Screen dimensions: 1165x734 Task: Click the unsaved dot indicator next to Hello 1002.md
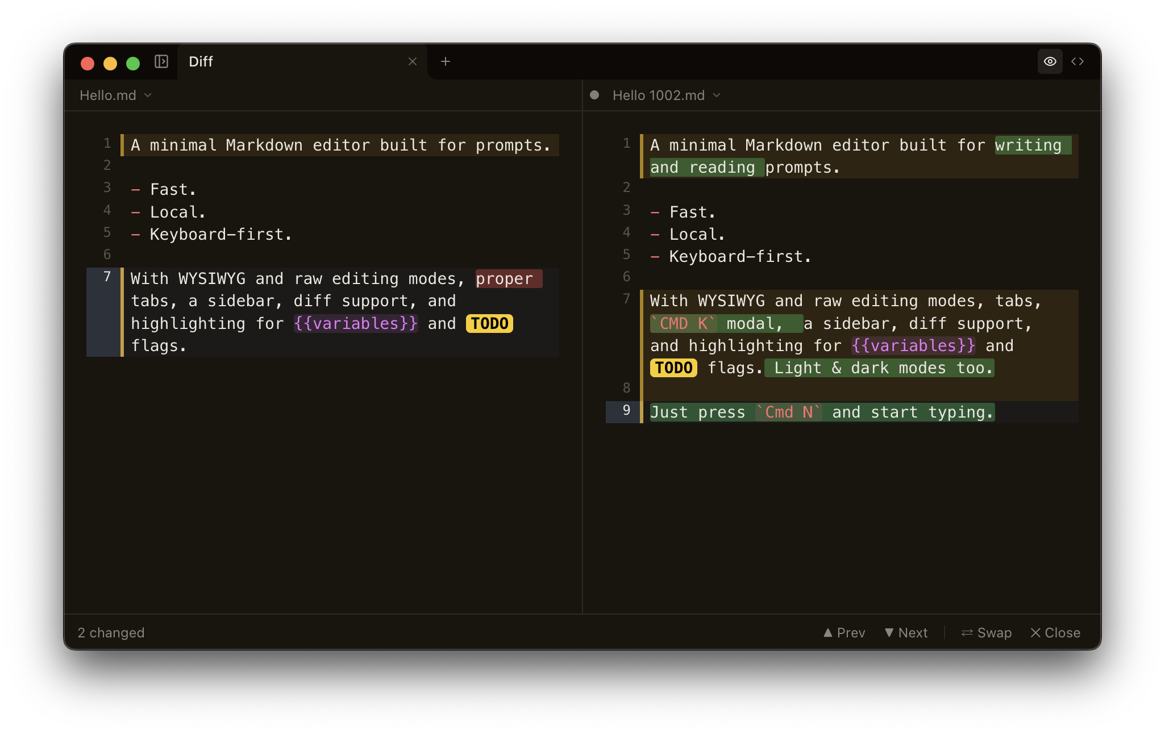click(594, 95)
